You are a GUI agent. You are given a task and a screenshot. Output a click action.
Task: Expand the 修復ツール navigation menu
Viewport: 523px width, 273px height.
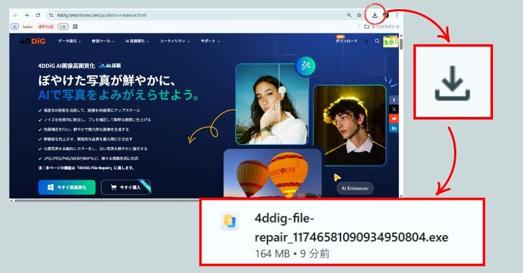coord(103,41)
